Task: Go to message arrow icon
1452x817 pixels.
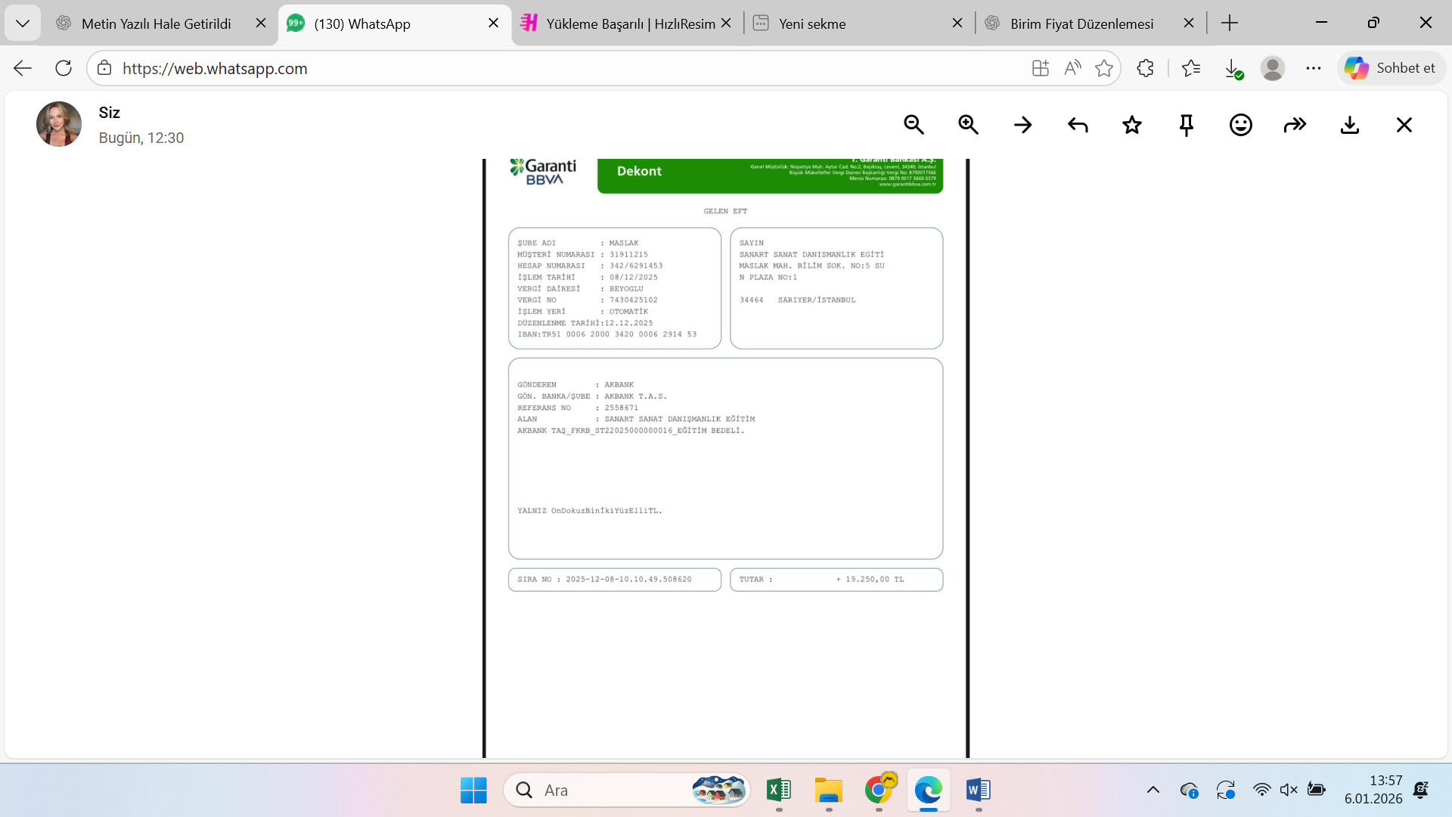Action: (1022, 125)
